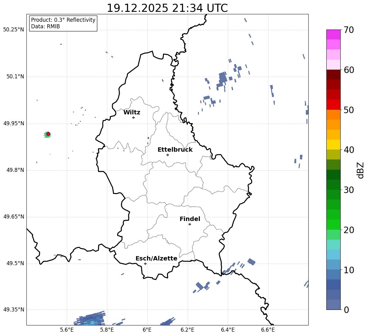The image size is (368, 336).
Task: Click the Wiltz station cross marker
Action: [x=134, y=117]
